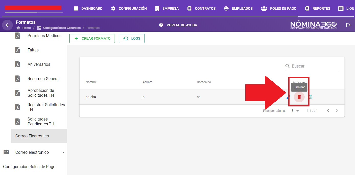Click the Empresa building icon
The image size is (355, 175).
(x=157, y=8)
